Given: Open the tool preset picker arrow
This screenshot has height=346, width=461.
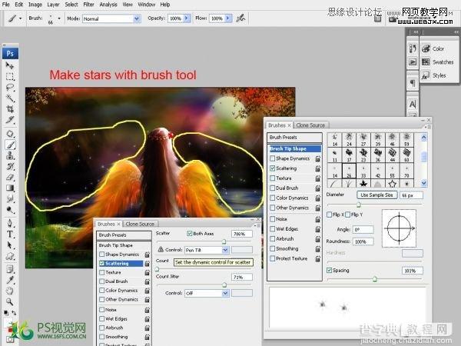Looking at the screenshot, I should click(20, 18).
